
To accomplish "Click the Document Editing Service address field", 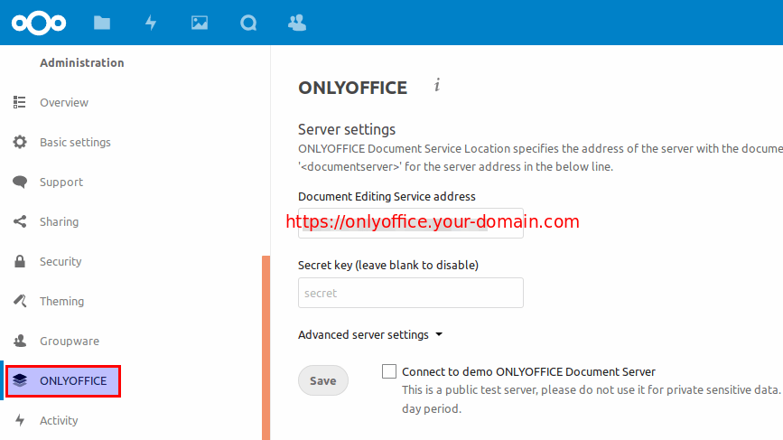I will click(410, 223).
